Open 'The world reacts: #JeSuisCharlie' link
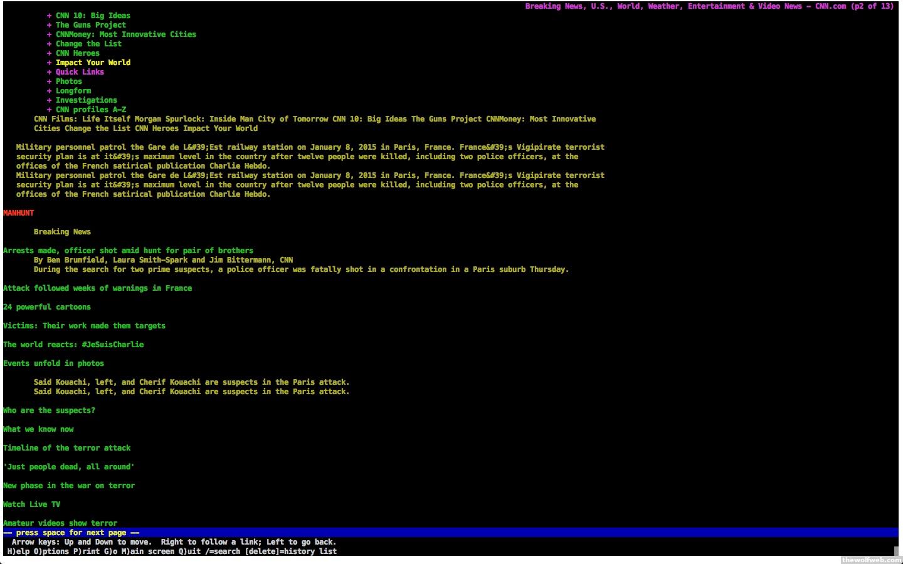This screenshot has height=564, width=903. pos(73,345)
